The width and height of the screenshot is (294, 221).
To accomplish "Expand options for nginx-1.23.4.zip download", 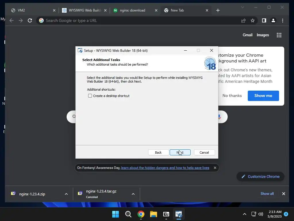I will [x=66, y=194].
